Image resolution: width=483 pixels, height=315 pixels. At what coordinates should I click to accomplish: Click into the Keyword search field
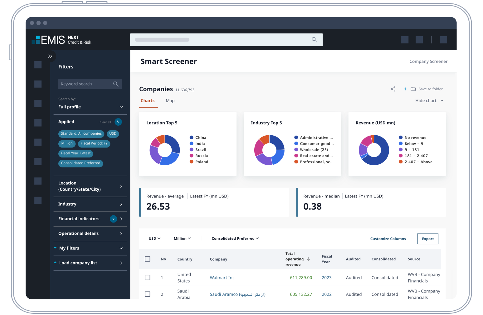coord(84,84)
